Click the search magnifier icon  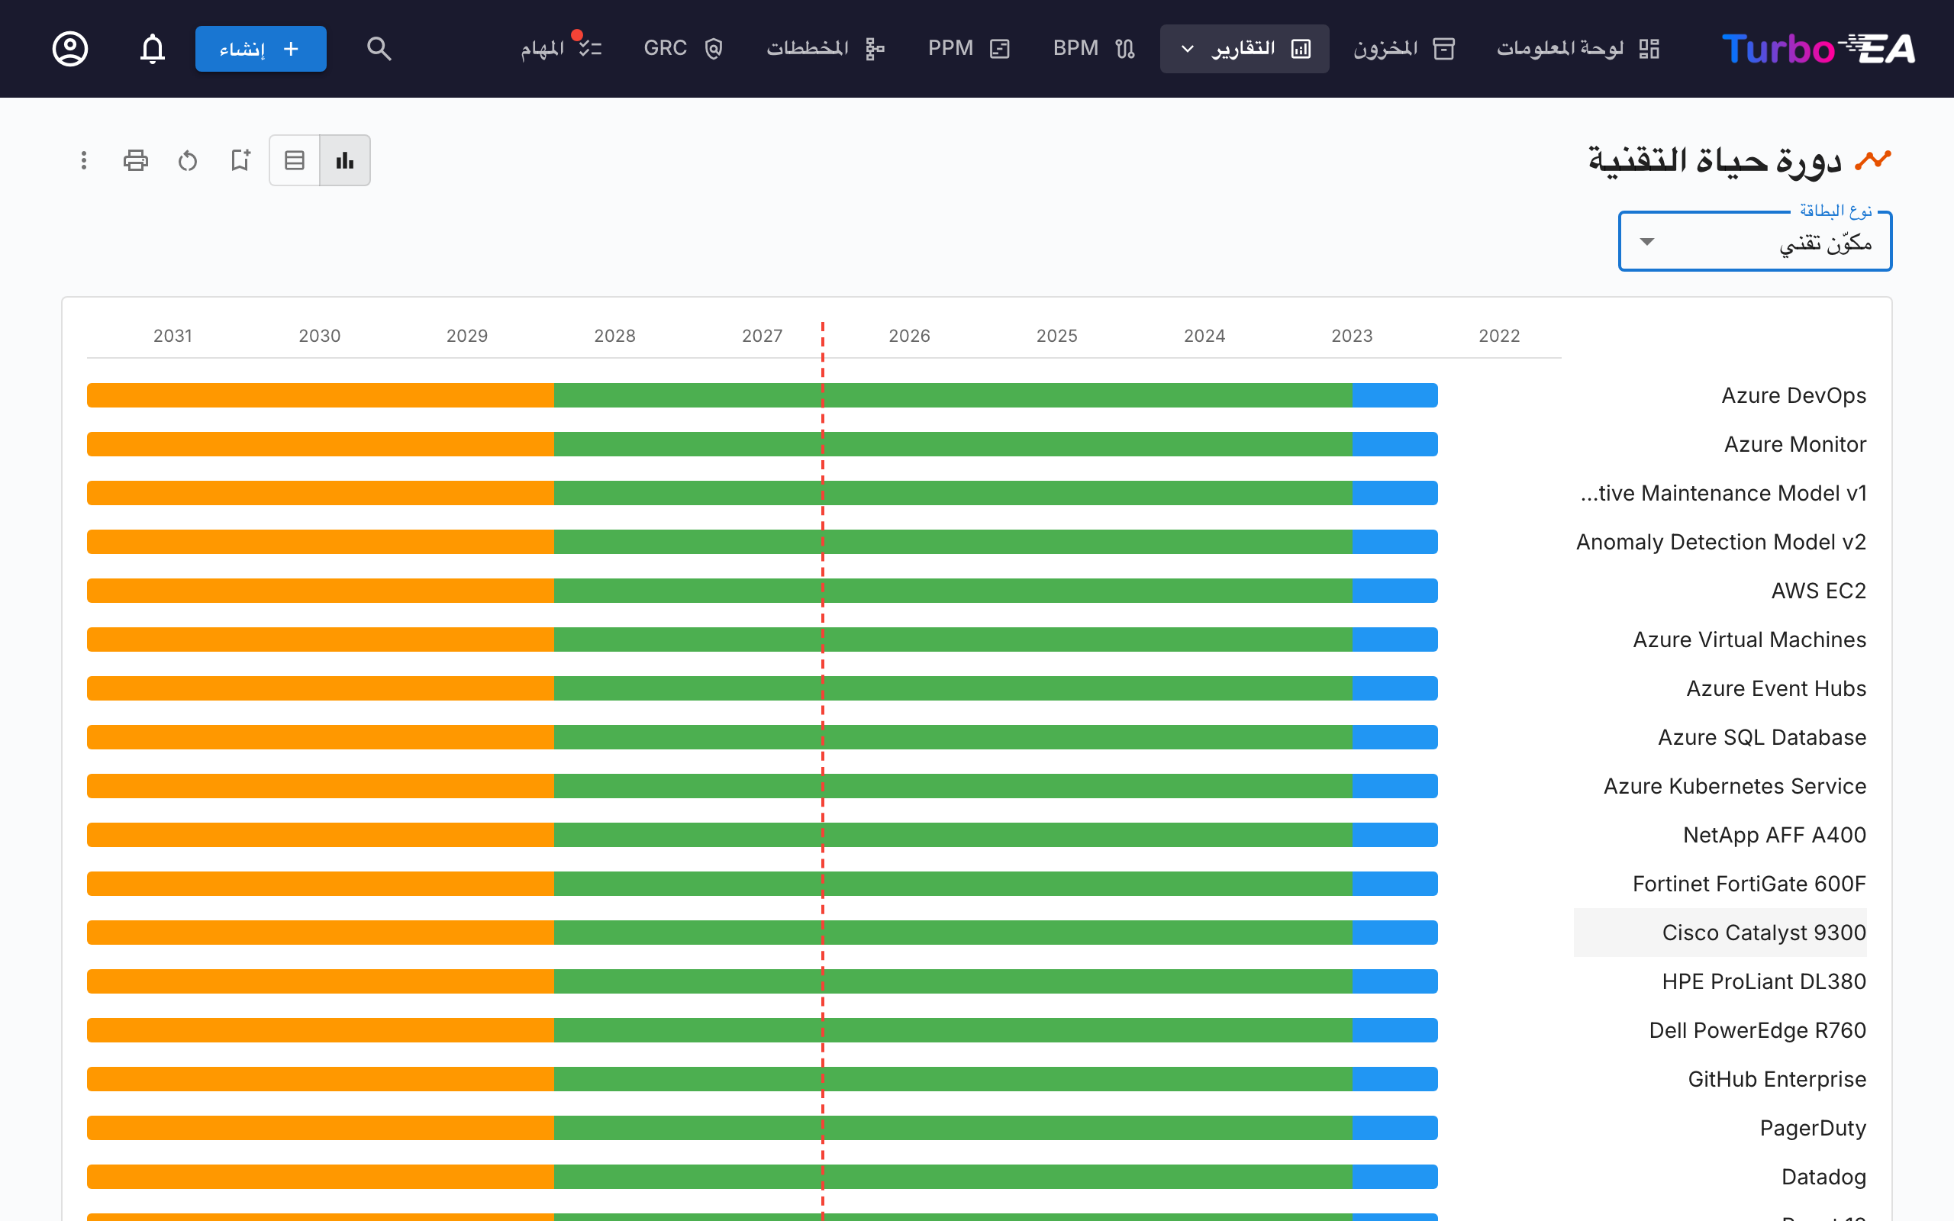(379, 48)
